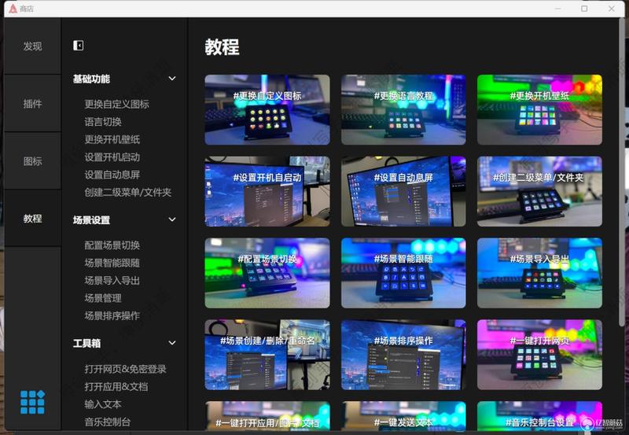Image resolution: width=629 pixels, height=435 pixels.
Task: Open 语言切换 in the sidebar
Action: pyautogui.click(x=103, y=122)
